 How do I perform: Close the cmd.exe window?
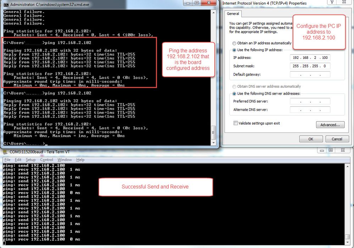(x=209, y=3)
